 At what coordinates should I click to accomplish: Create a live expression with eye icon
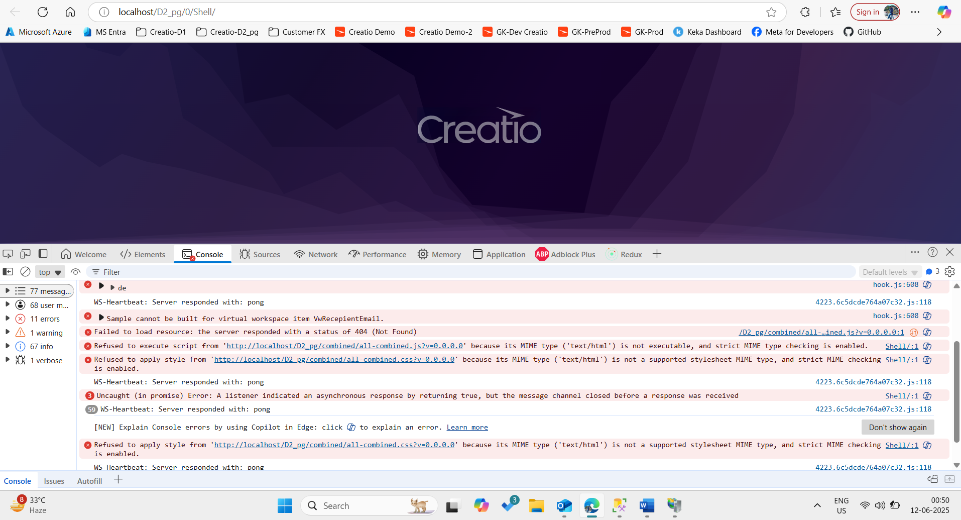75,272
